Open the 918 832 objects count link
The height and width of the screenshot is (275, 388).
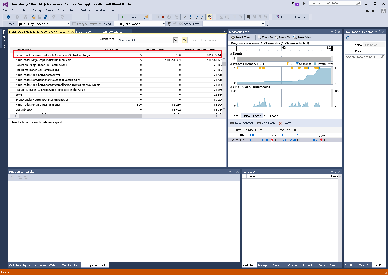[251, 140]
